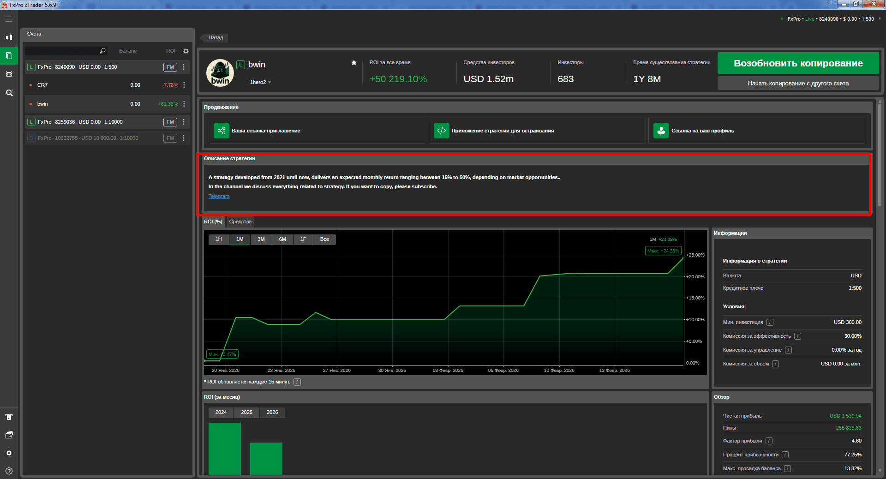Viewport: 886px width, 479px height.
Task: Open the help question mark icon
Action: tap(9, 471)
